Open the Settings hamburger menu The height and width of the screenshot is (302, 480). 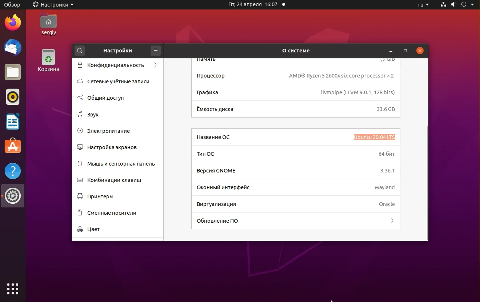156,51
